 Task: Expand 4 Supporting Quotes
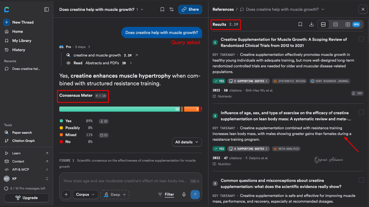click(249, 149)
